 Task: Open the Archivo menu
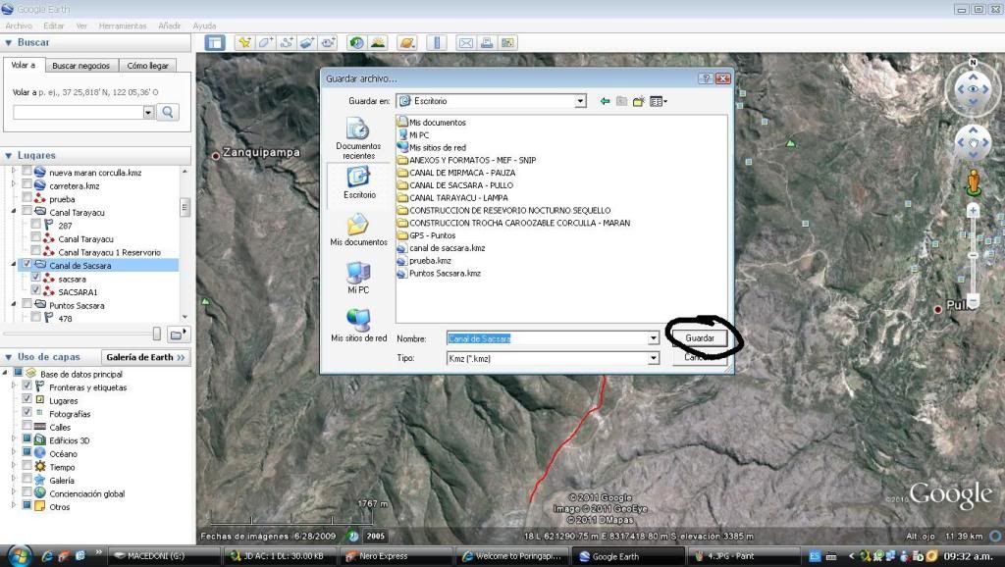(x=19, y=26)
